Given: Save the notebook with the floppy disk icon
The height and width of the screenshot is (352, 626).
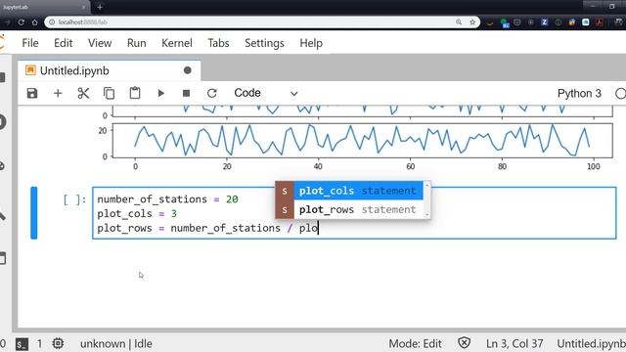Looking at the screenshot, I should click(32, 94).
